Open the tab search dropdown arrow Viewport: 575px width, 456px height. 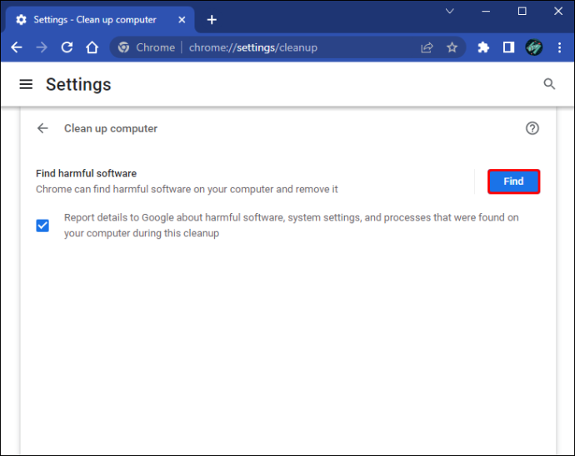[x=450, y=12]
